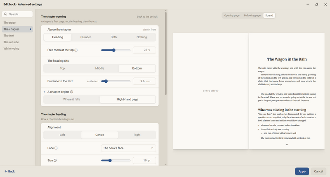The width and height of the screenshot is (330, 177).
Task: Select Heading above the chapter
Action: pyautogui.click(x=58, y=37)
